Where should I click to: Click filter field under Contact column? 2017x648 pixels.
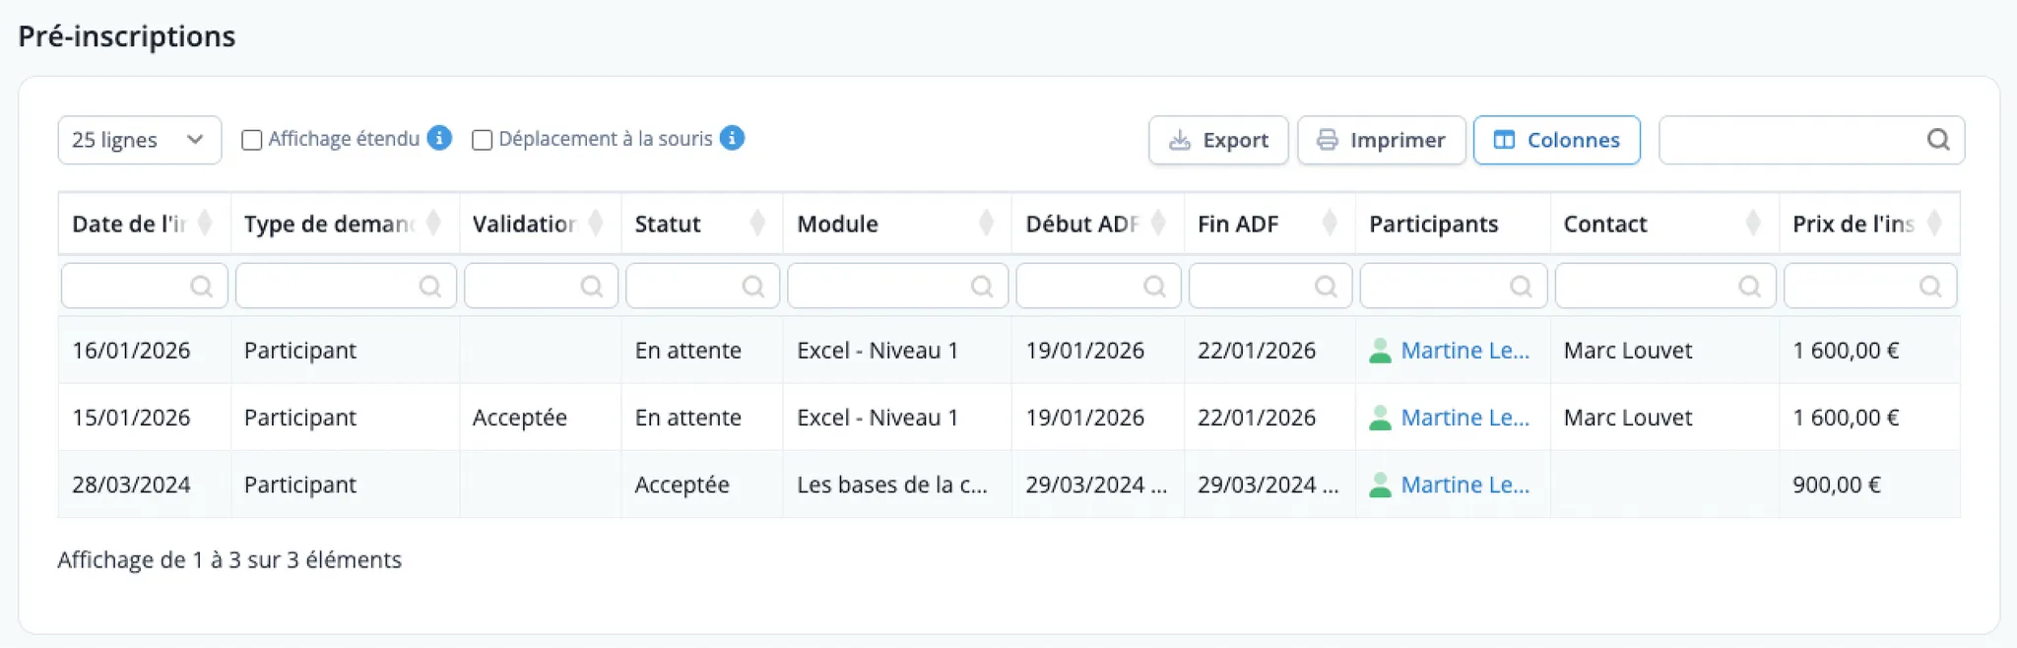click(x=1665, y=286)
